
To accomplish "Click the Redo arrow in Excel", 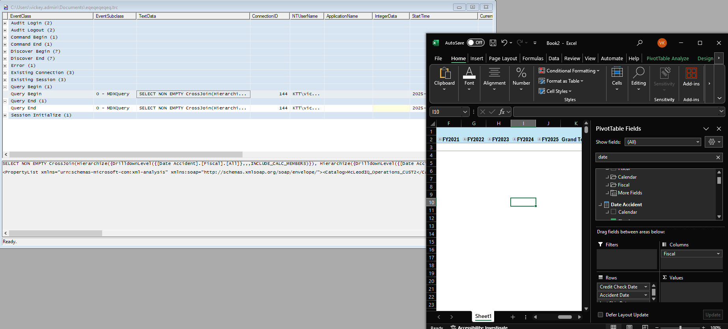I will point(520,43).
